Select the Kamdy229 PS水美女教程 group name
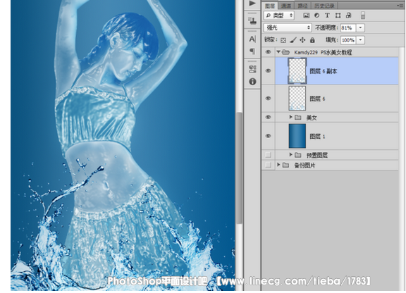This screenshot has width=406, height=293. pos(323,53)
